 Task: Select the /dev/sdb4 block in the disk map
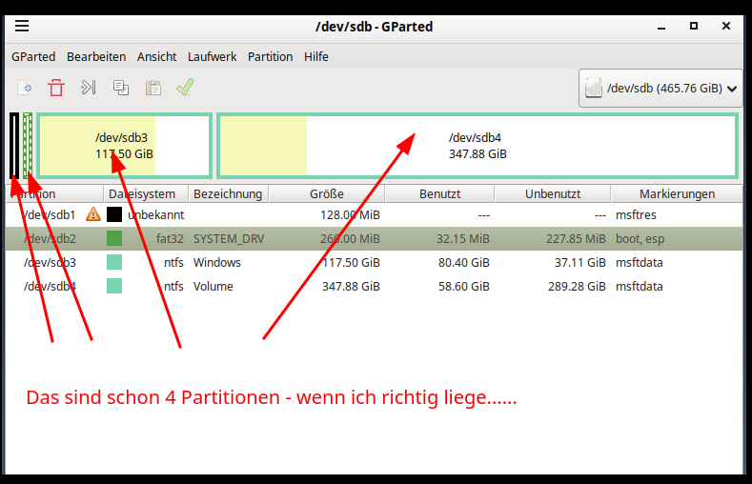[x=477, y=146]
